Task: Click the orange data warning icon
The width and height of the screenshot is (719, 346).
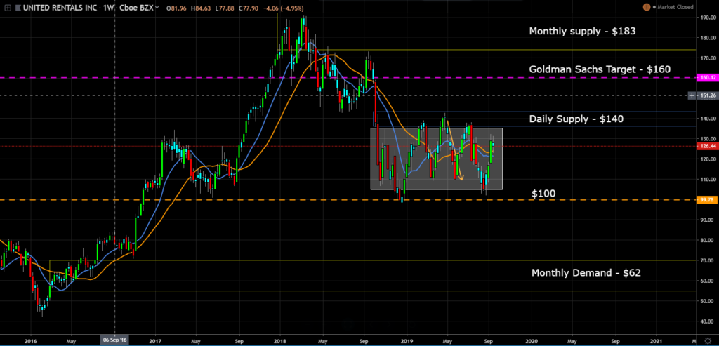Action: [647, 7]
